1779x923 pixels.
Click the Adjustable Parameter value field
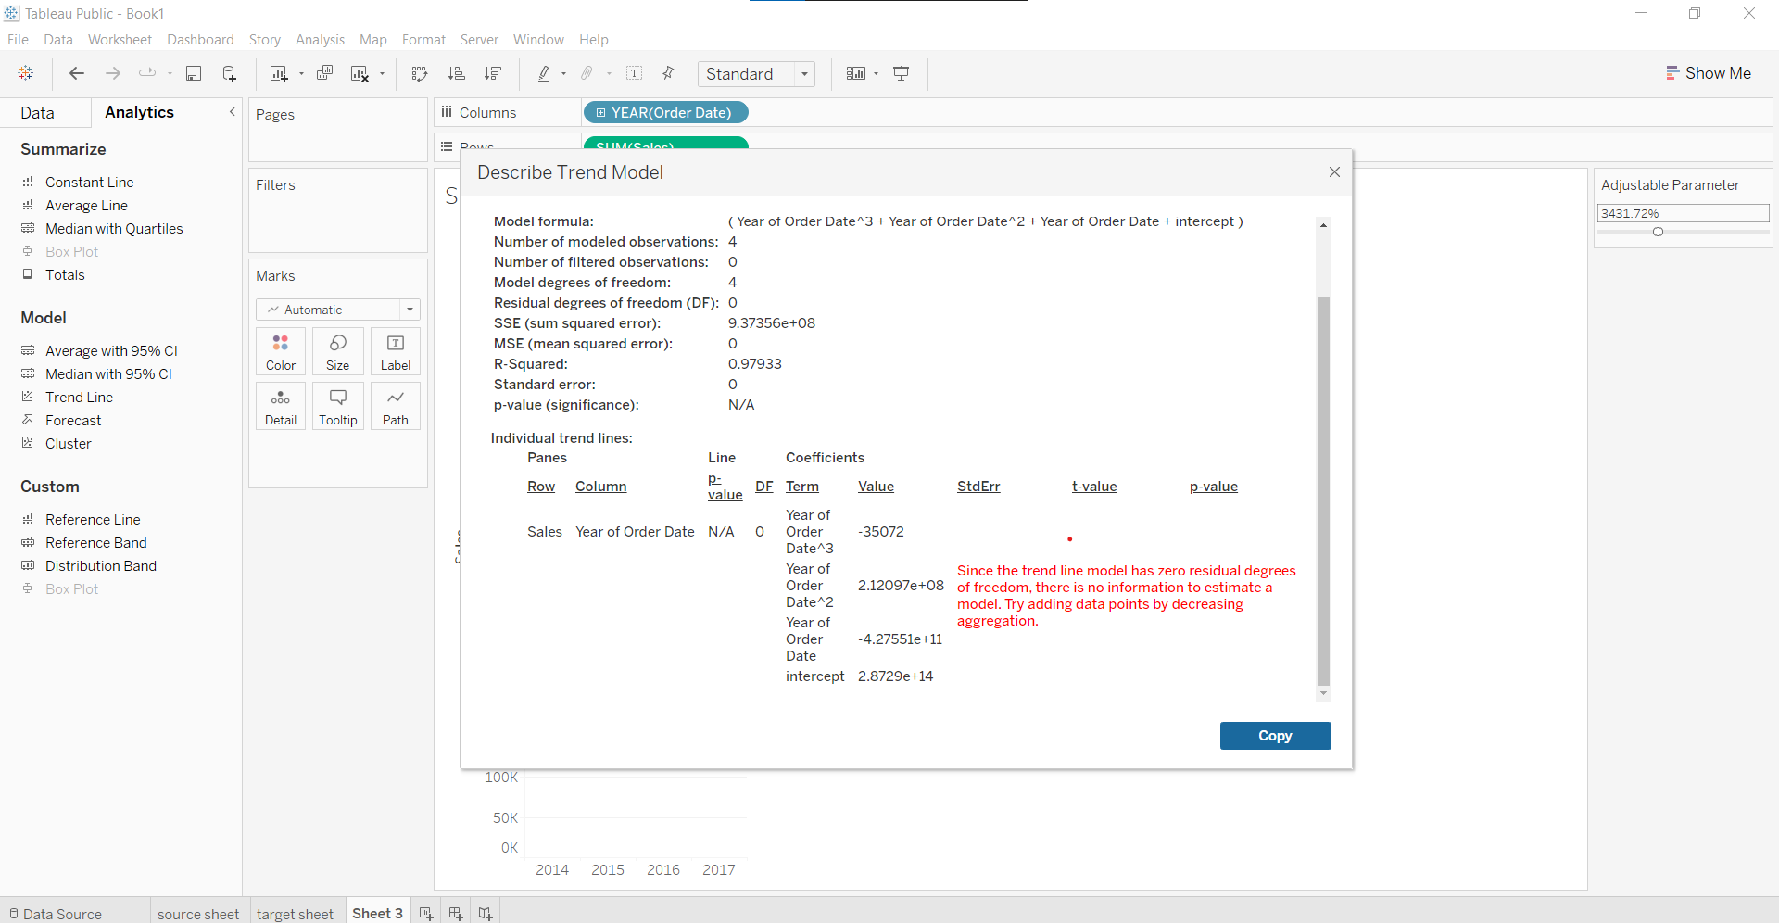coord(1683,213)
